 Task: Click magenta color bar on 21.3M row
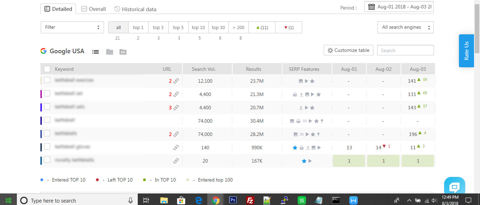tap(41, 94)
